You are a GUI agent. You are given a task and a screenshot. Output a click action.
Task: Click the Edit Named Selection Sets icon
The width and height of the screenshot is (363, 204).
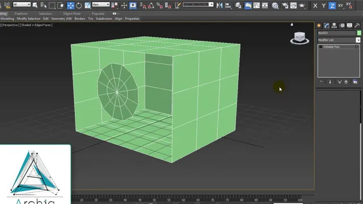tap(178, 5)
